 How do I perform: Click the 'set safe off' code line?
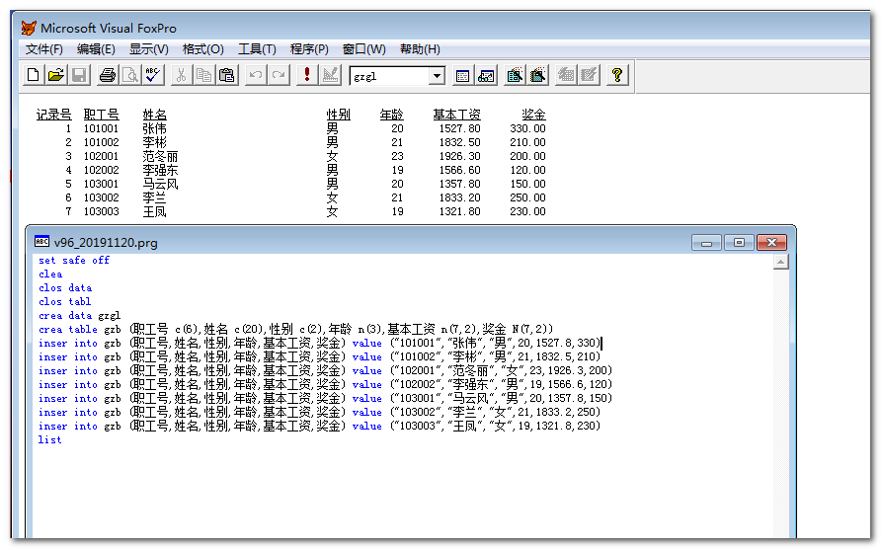(x=74, y=260)
